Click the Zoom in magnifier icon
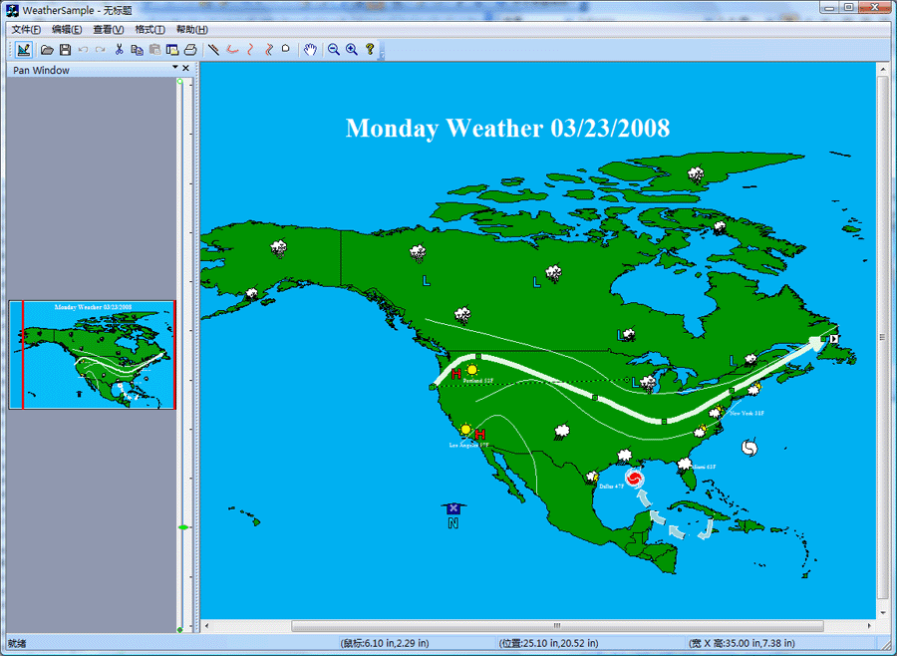897x656 pixels. tap(352, 50)
